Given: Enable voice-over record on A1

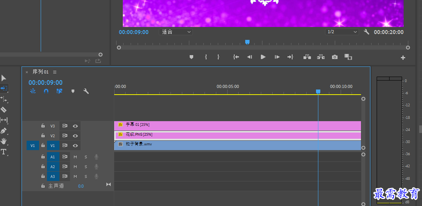Looking at the screenshot, I should click(96, 157).
